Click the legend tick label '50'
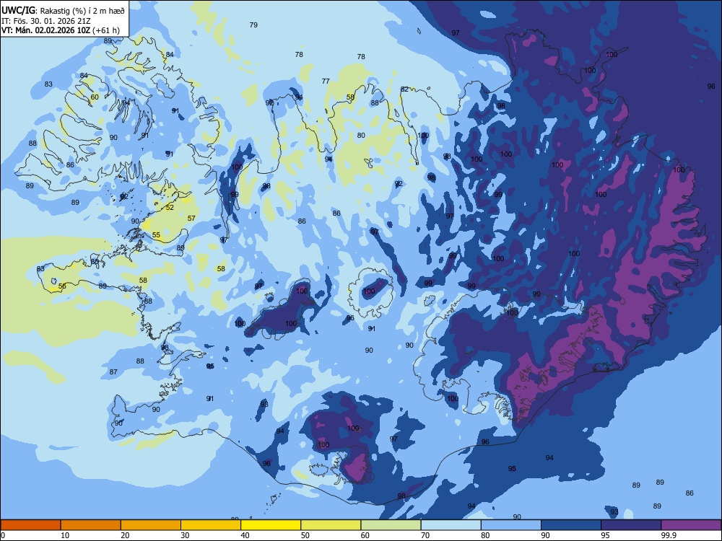Image resolution: width=722 pixels, height=541 pixels. point(305,535)
